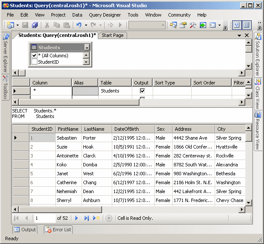Click the Paste clipboard icon

click(x=66, y=25)
